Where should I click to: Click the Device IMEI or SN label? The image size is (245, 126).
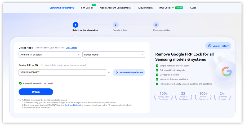(x=28, y=65)
